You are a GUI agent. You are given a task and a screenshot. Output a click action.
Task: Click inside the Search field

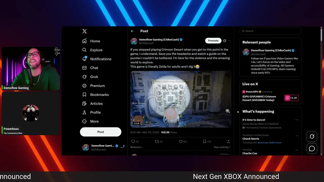270,31
